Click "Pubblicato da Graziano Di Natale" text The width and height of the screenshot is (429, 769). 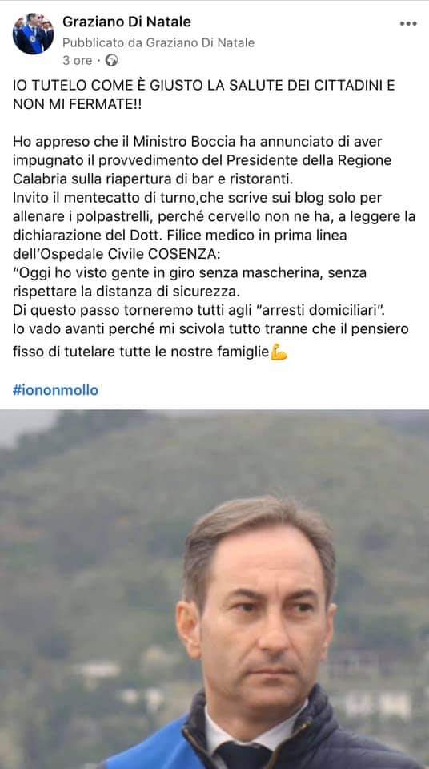tap(158, 42)
